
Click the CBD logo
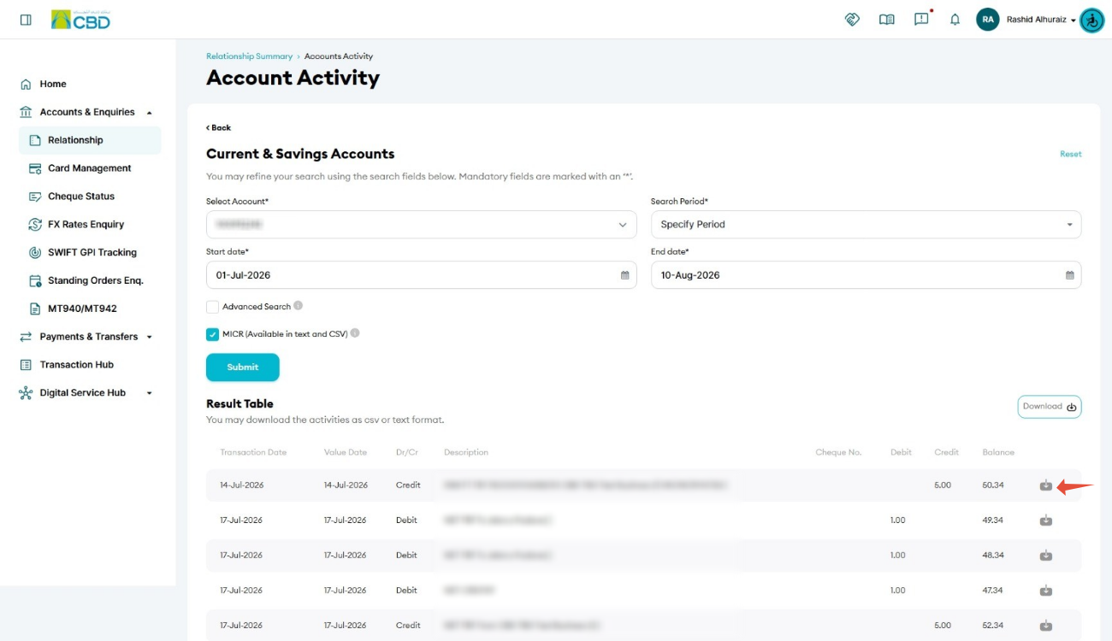pos(80,20)
